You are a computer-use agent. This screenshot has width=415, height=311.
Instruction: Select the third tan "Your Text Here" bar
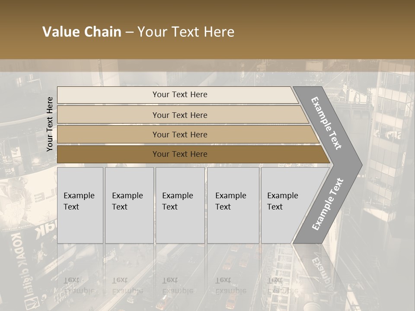click(179, 134)
